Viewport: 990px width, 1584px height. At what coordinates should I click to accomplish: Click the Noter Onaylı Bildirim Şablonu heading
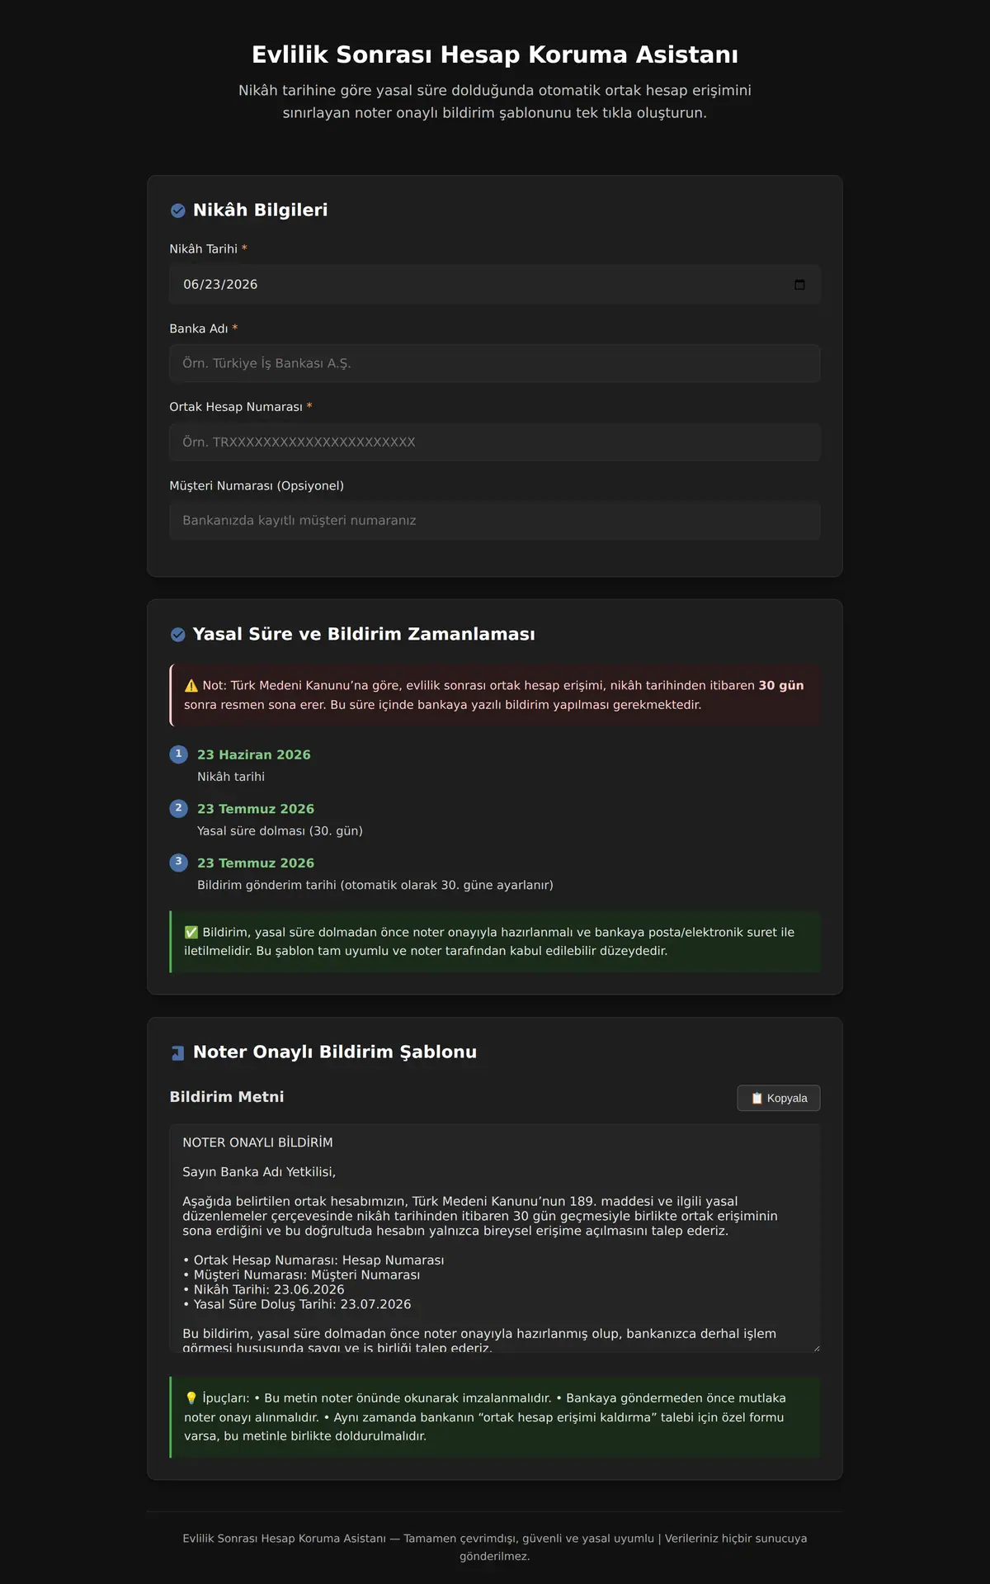click(335, 1052)
